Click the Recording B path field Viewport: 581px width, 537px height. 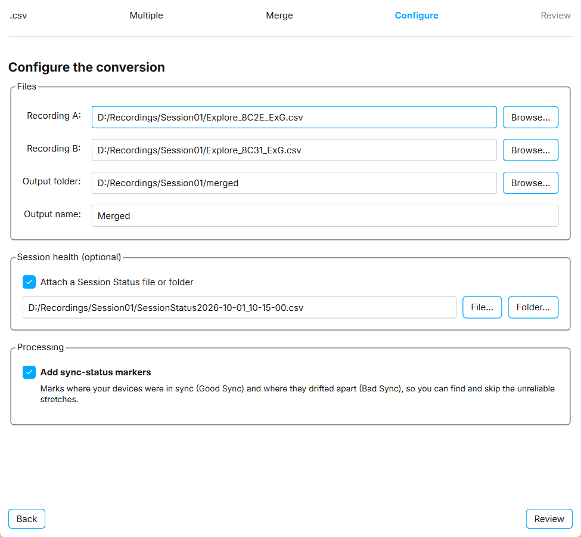coord(294,150)
